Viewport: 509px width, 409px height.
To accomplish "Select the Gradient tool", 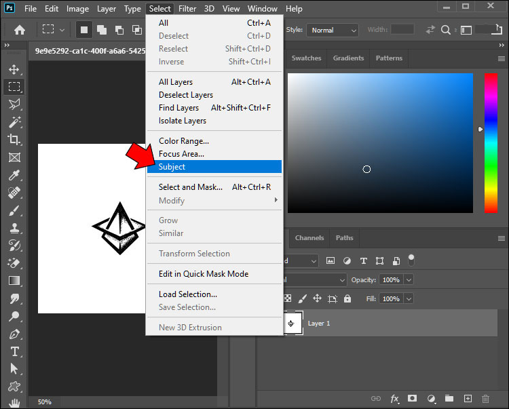I will pyautogui.click(x=14, y=281).
